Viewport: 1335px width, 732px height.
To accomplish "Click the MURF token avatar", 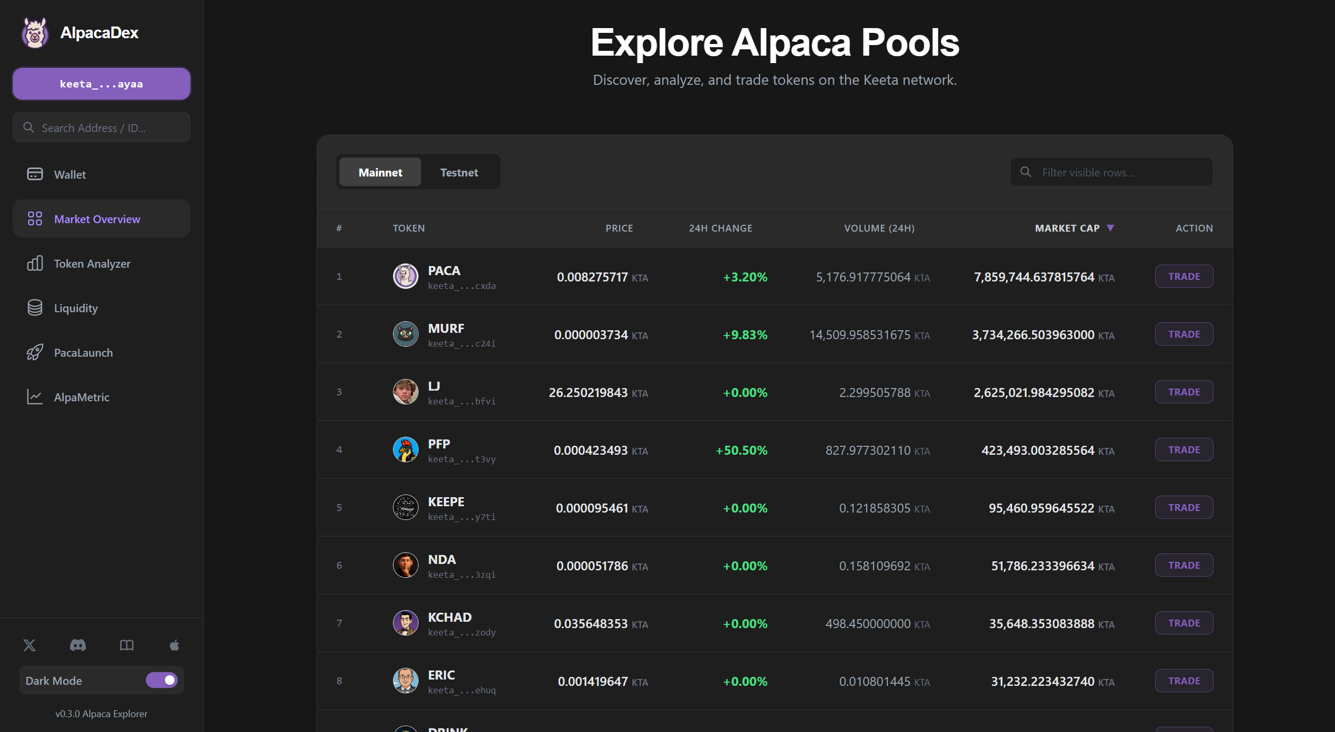I will 405,334.
